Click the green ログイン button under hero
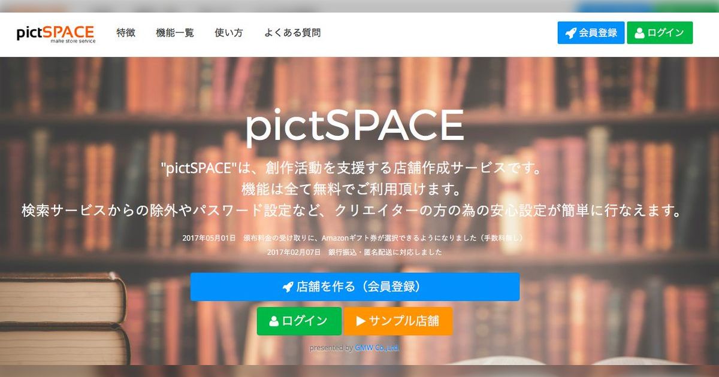The image size is (719, 377). pos(299,321)
